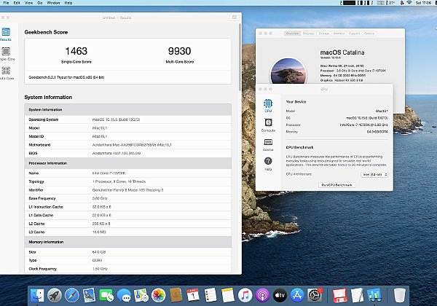The width and height of the screenshot is (437, 306).
Task: Click the Help question mark icon
Action: point(268,162)
